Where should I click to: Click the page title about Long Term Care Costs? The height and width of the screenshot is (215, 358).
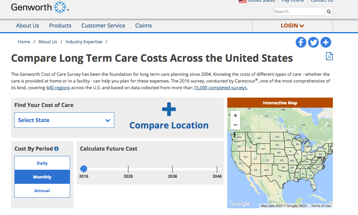tap(152, 58)
